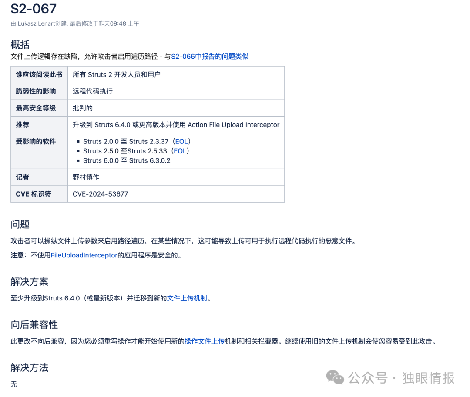Screen dimensions: 470x397
Task: Open the FileUploadInterceptor link
Action: 84,255
